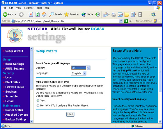Click the sidebar scroll down arrow
163x129 pixels.
click(x=32, y=121)
